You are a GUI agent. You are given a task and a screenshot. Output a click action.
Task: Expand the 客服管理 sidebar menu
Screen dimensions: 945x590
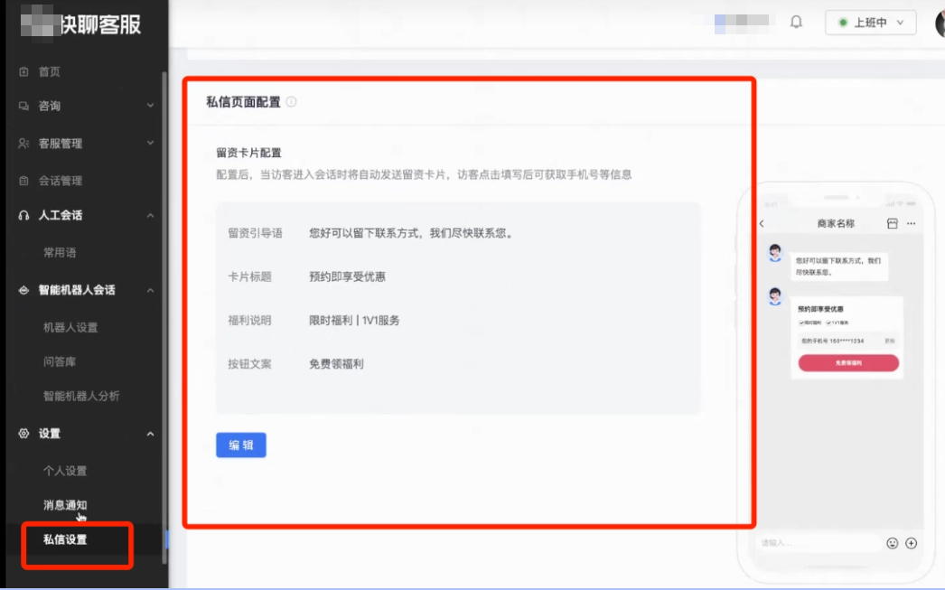[x=61, y=143]
